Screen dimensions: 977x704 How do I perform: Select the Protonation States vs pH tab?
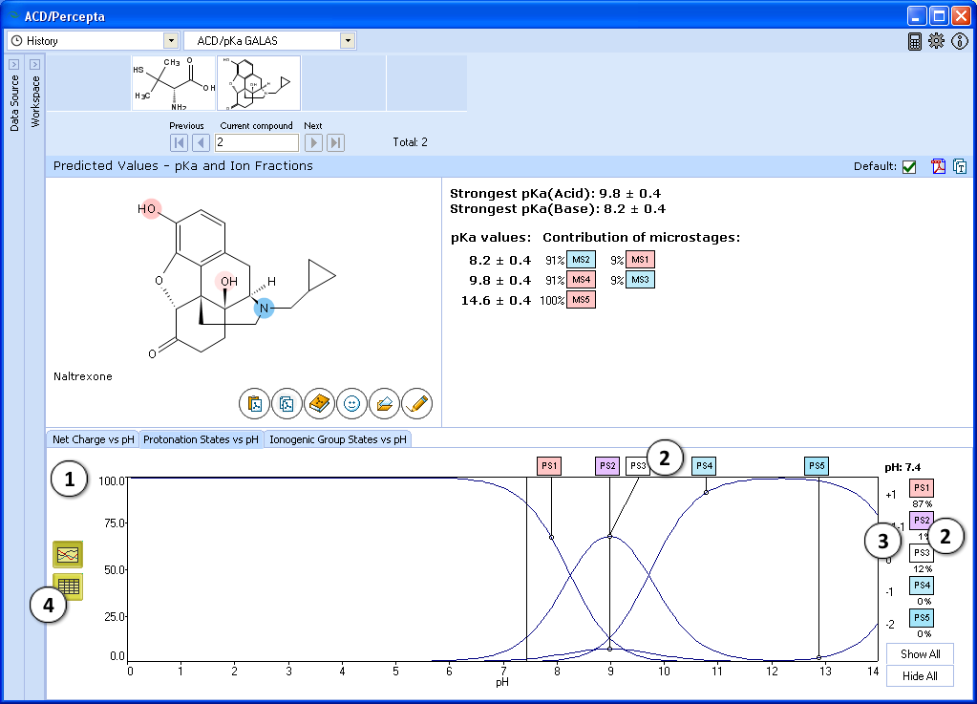click(201, 439)
